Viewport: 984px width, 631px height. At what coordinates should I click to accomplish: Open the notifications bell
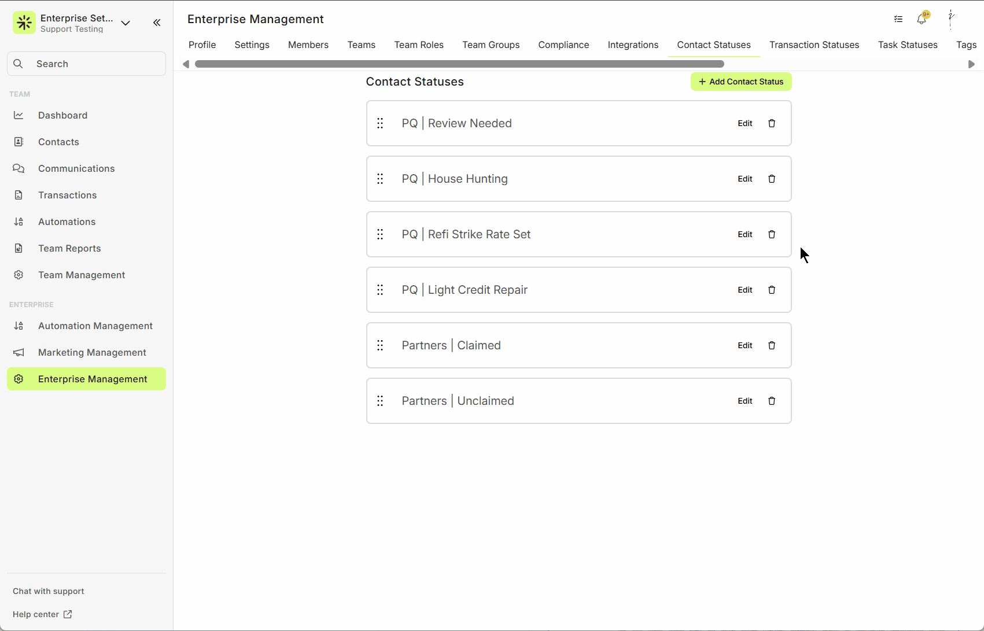click(922, 19)
